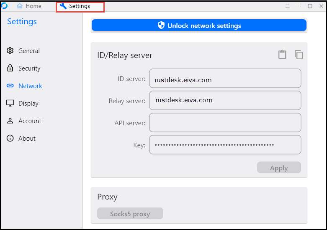Click the Key input field
The image size is (327, 230).
click(225, 145)
